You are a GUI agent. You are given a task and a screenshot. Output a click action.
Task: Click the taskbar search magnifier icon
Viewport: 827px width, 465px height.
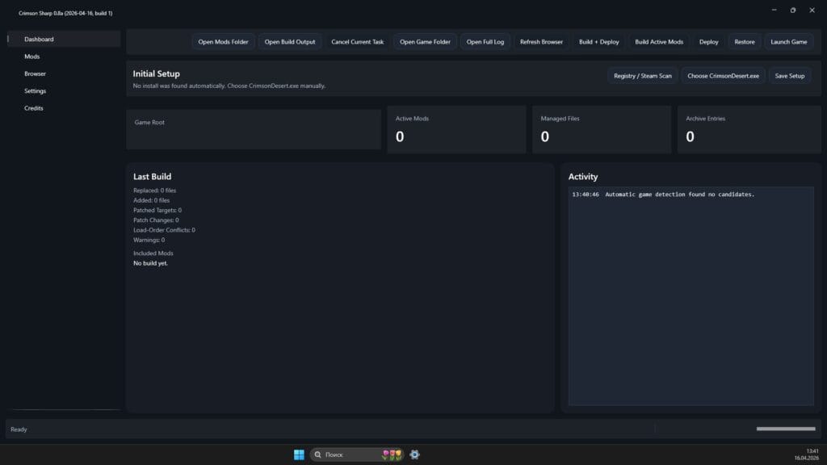317,455
